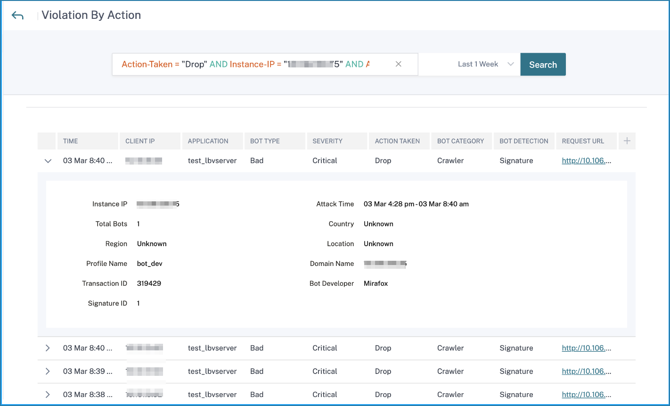Open the request URL in the expanded row

click(587, 161)
